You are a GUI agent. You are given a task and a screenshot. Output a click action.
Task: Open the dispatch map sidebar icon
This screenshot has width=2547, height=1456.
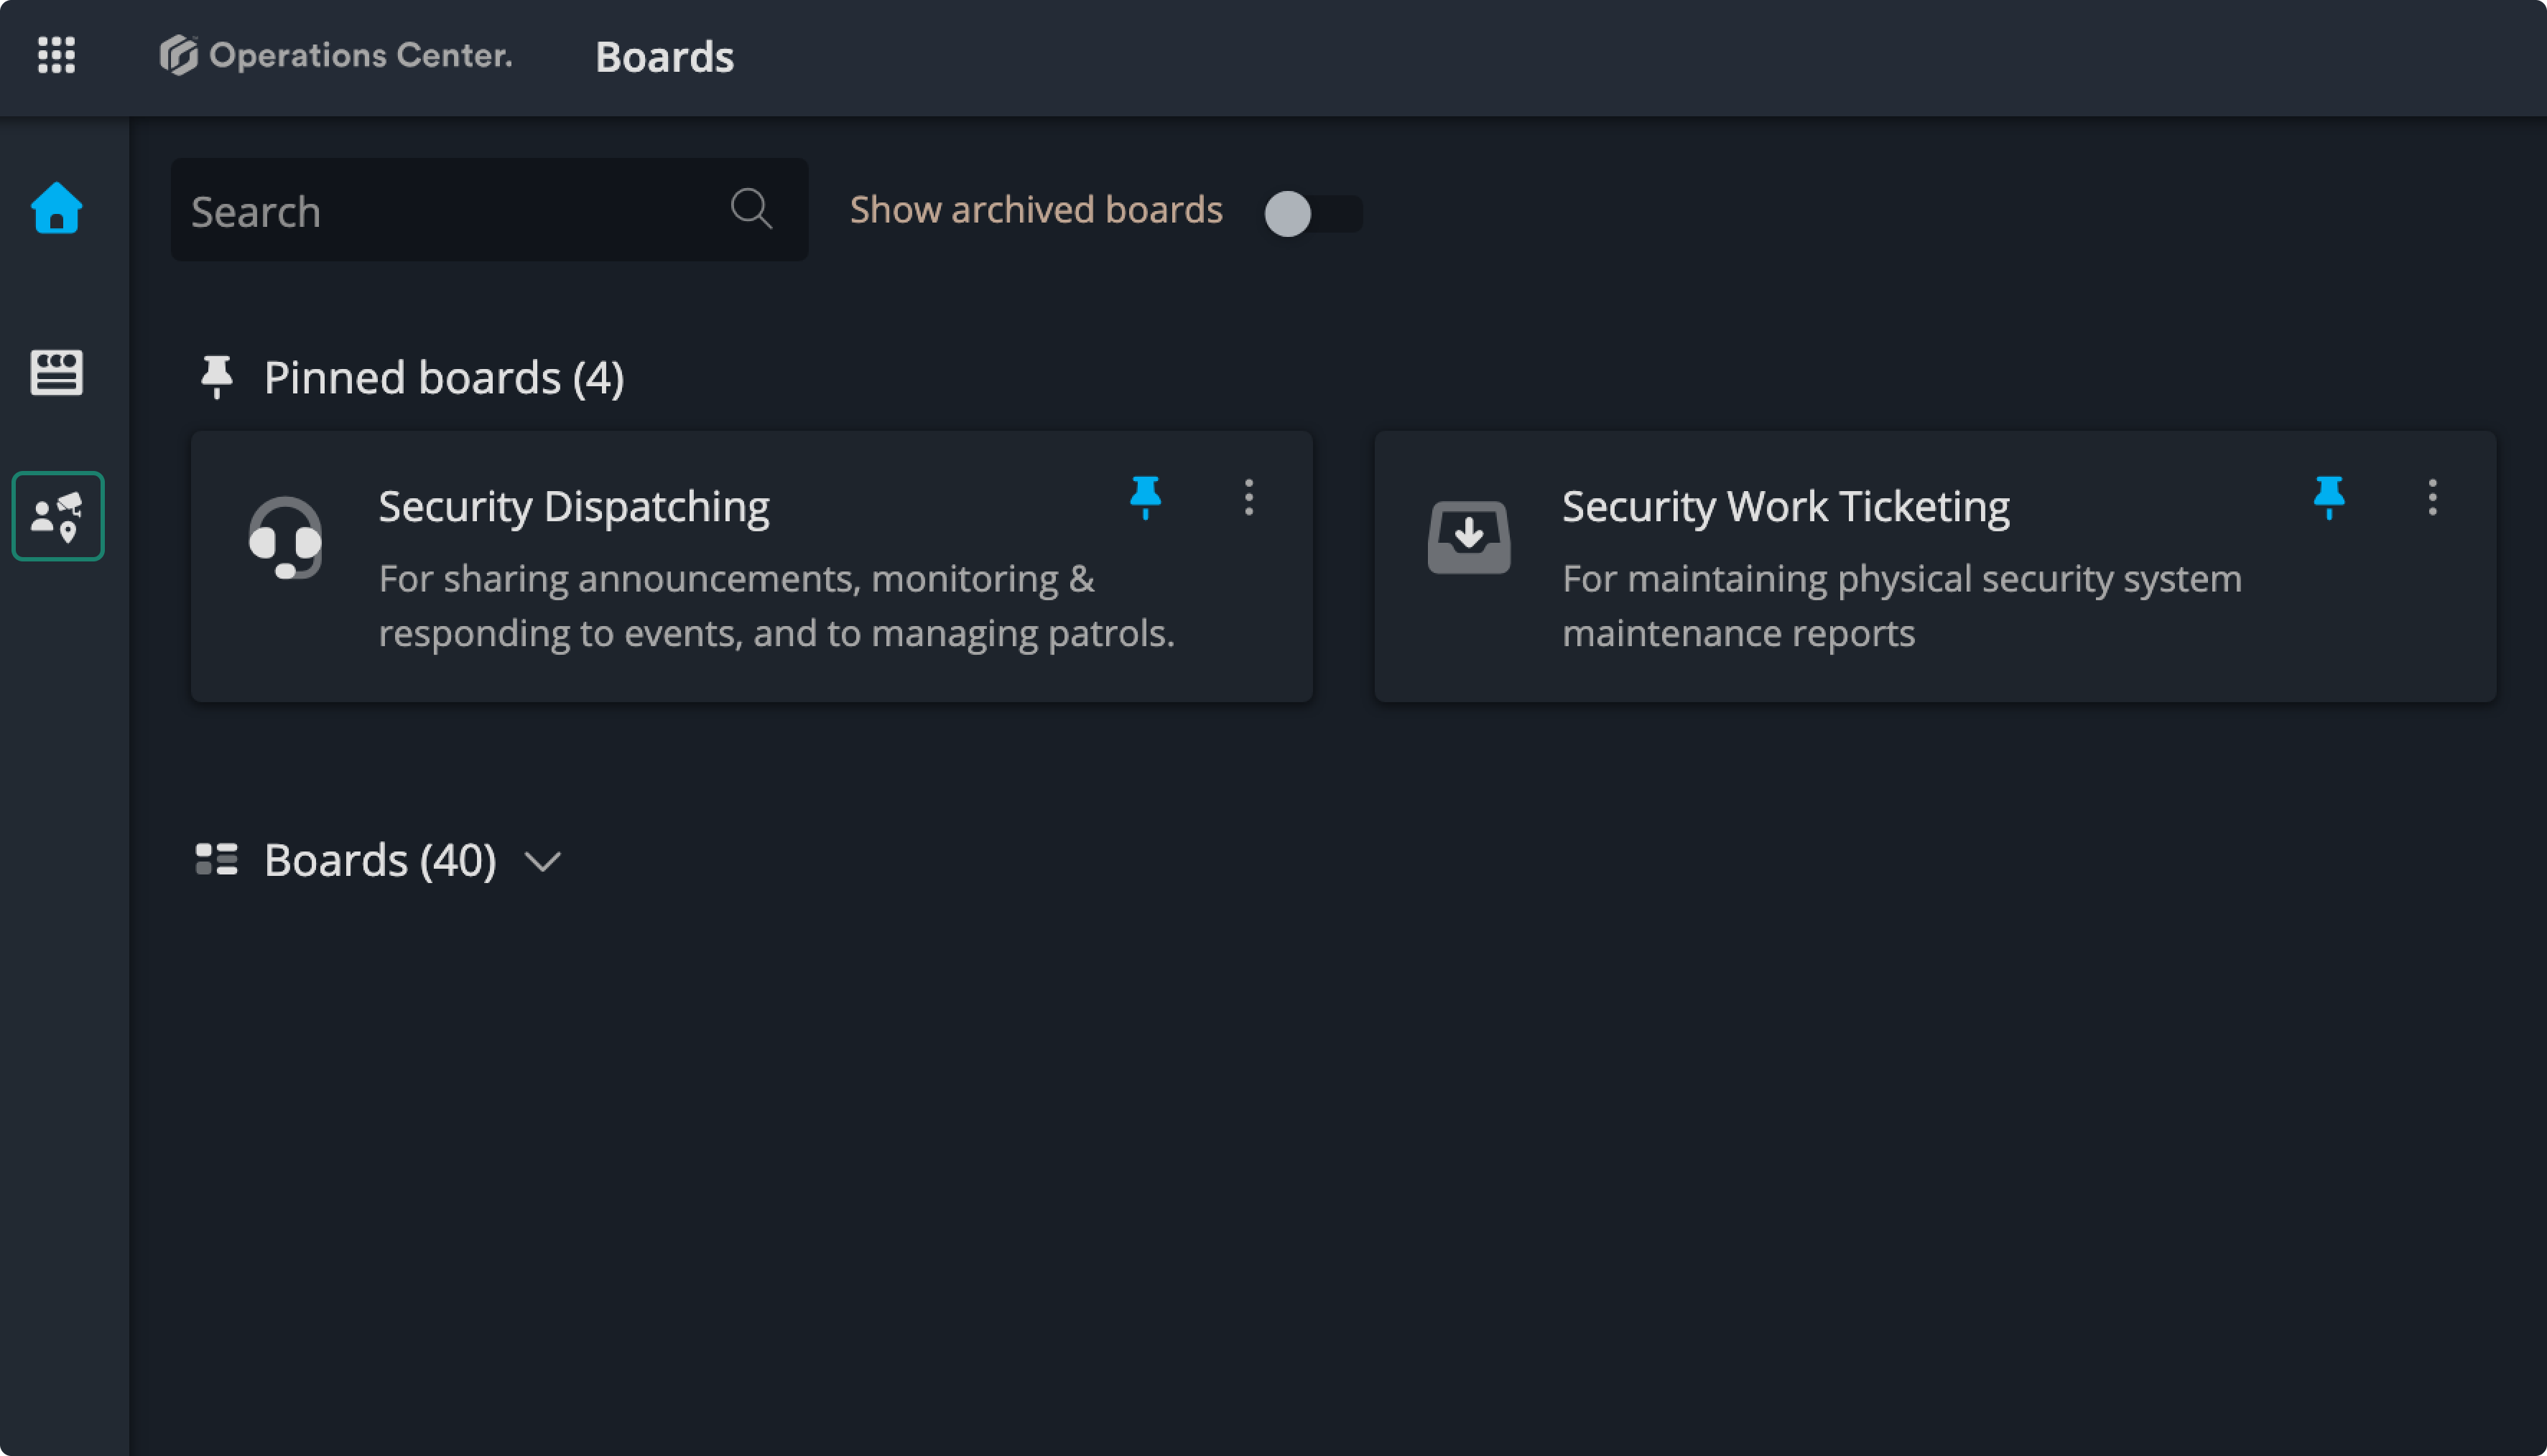coord(58,516)
